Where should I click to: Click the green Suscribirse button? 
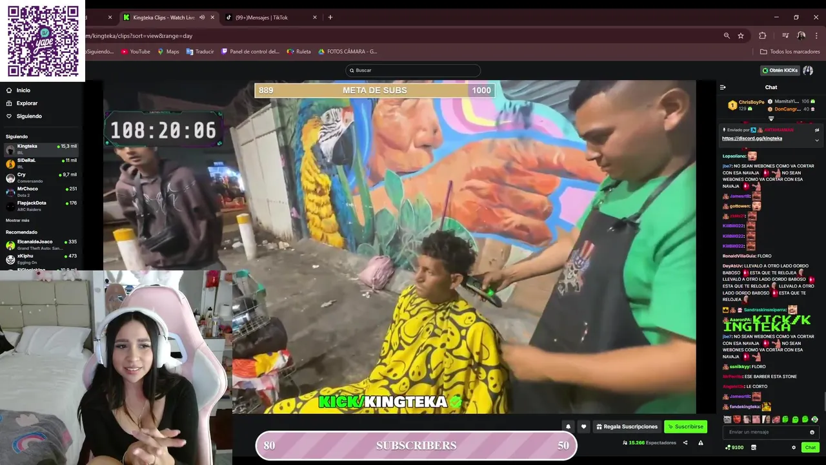(x=685, y=426)
